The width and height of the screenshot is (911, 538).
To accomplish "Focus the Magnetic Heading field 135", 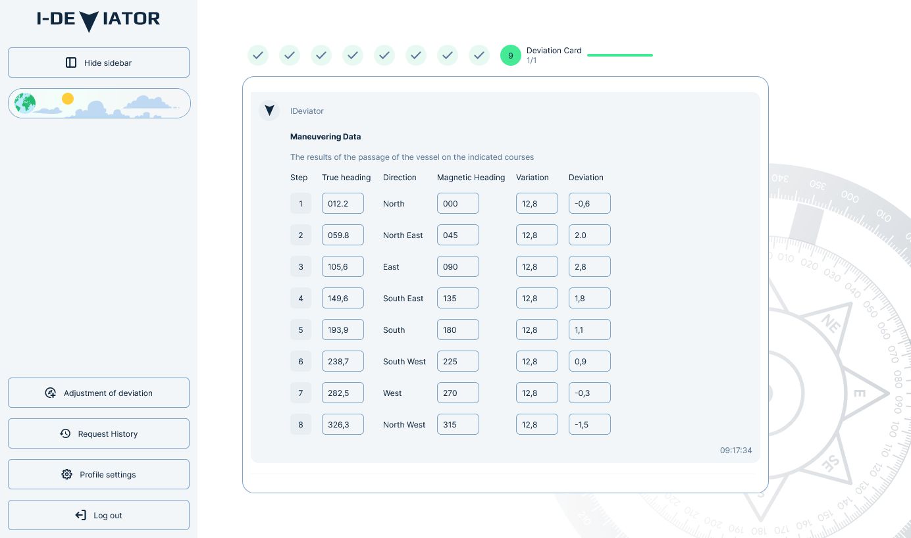I will (458, 298).
